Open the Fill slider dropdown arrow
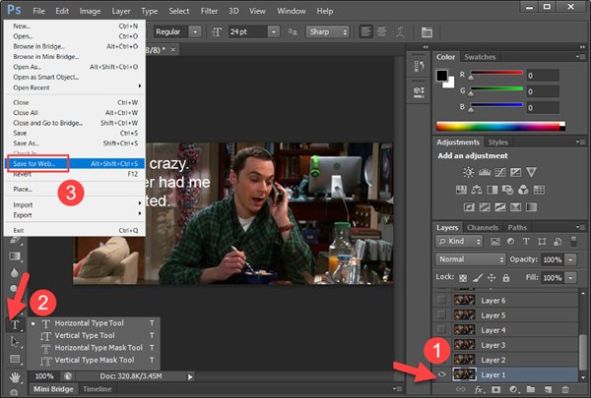The image size is (591, 398). 571,278
